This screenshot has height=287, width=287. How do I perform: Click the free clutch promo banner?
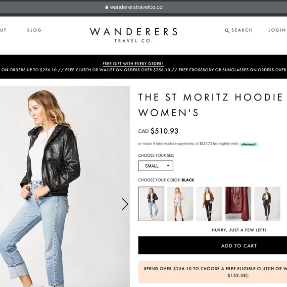click(x=212, y=272)
